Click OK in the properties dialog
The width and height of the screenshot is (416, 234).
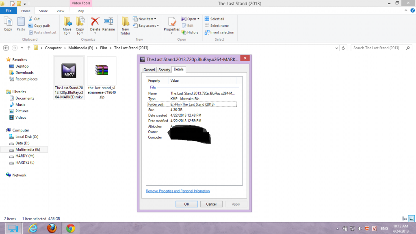coord(186,204)
